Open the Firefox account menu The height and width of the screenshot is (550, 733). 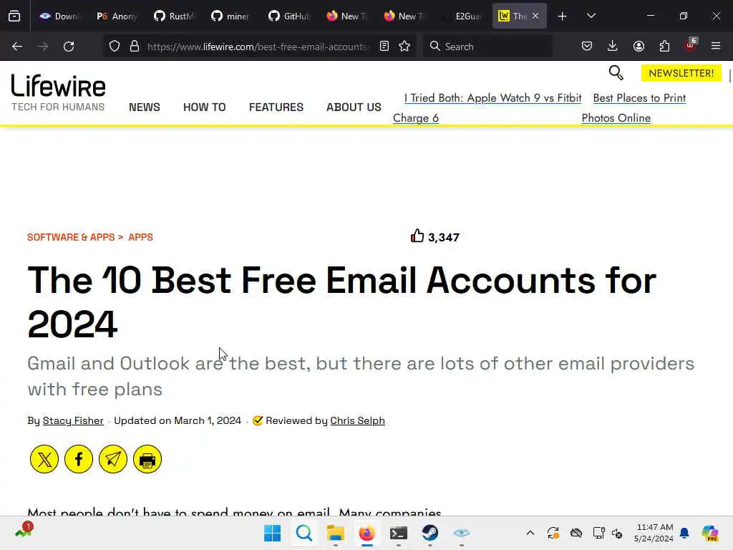639,47
